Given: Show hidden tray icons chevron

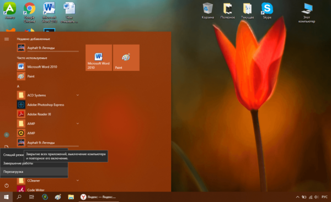Looking at the screenshot, I should pos(298,197).
